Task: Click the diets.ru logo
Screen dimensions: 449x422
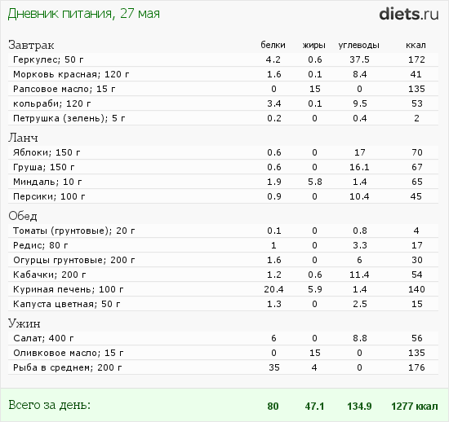Action: tap(409, 14)
